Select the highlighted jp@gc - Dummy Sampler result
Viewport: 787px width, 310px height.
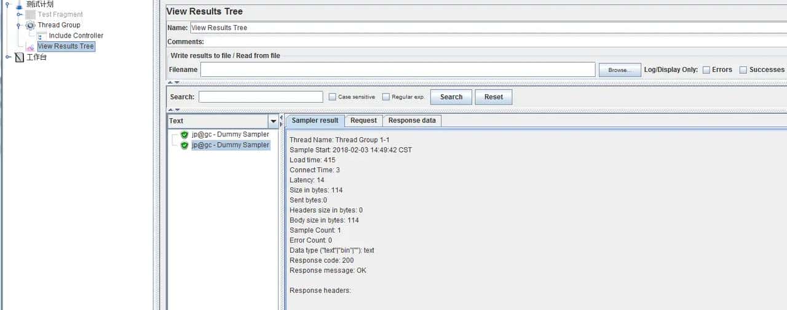point(231,145)
